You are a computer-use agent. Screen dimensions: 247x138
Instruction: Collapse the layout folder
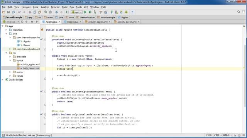click(10, 61)
